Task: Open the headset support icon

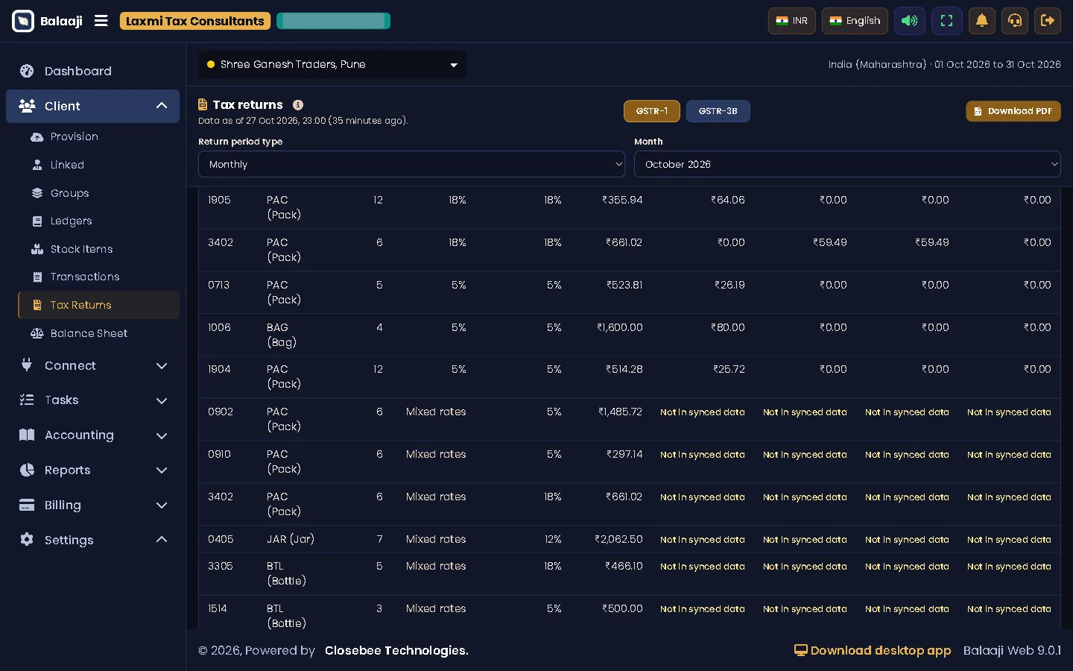Action: pos(1015,21)
